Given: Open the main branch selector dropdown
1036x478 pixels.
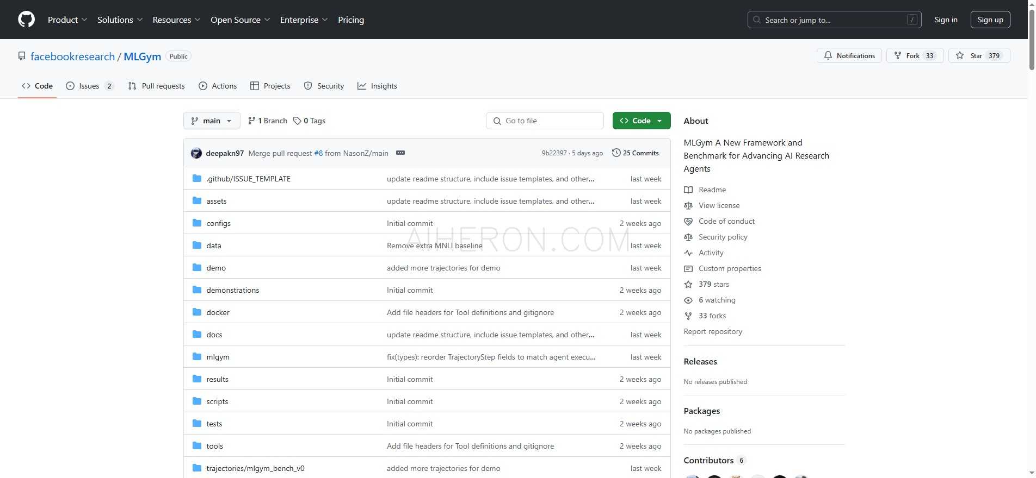Looking at the screenshot, I should pyautogui.click(x=212, y=121).
